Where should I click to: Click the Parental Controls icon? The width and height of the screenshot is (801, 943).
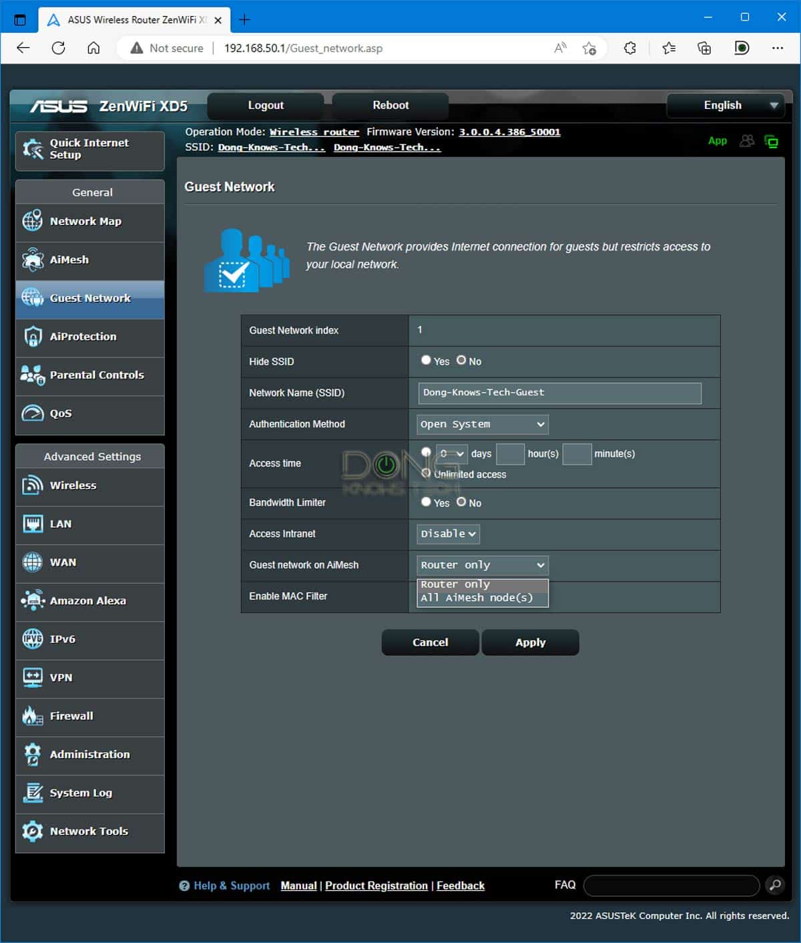point(33,375)
